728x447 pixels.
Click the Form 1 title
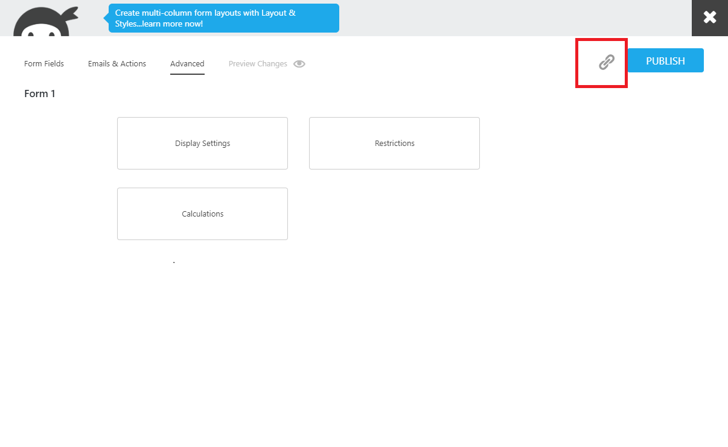39,94
